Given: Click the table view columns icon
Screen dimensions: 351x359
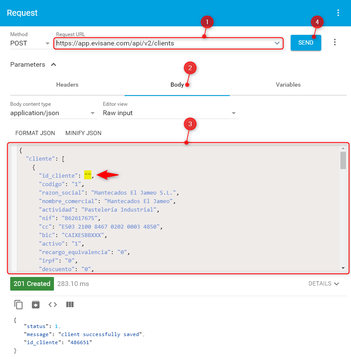Looking at the screenshot, I should (70, 304).
